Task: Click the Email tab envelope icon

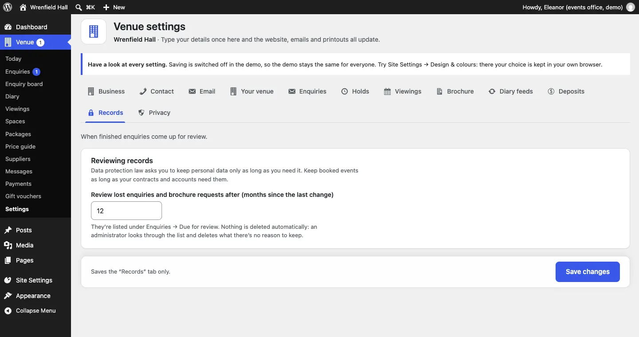Action: (192, 91)
